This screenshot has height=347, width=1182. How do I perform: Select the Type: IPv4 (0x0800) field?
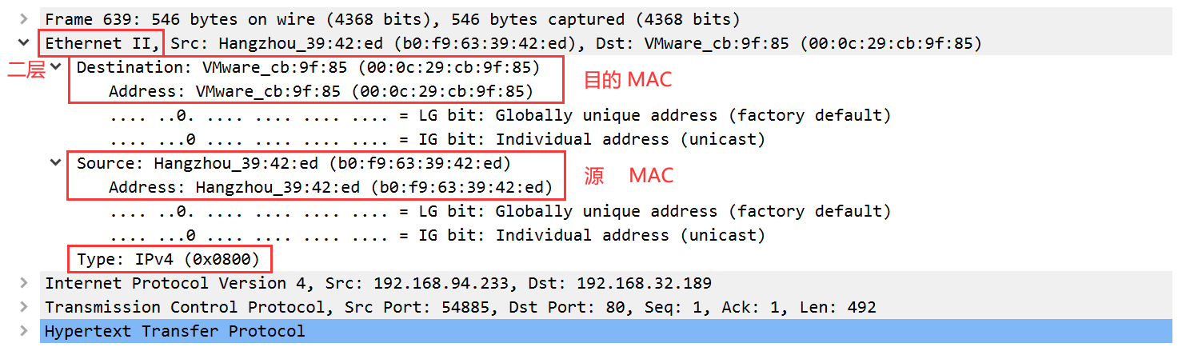[x=169, y=259]
